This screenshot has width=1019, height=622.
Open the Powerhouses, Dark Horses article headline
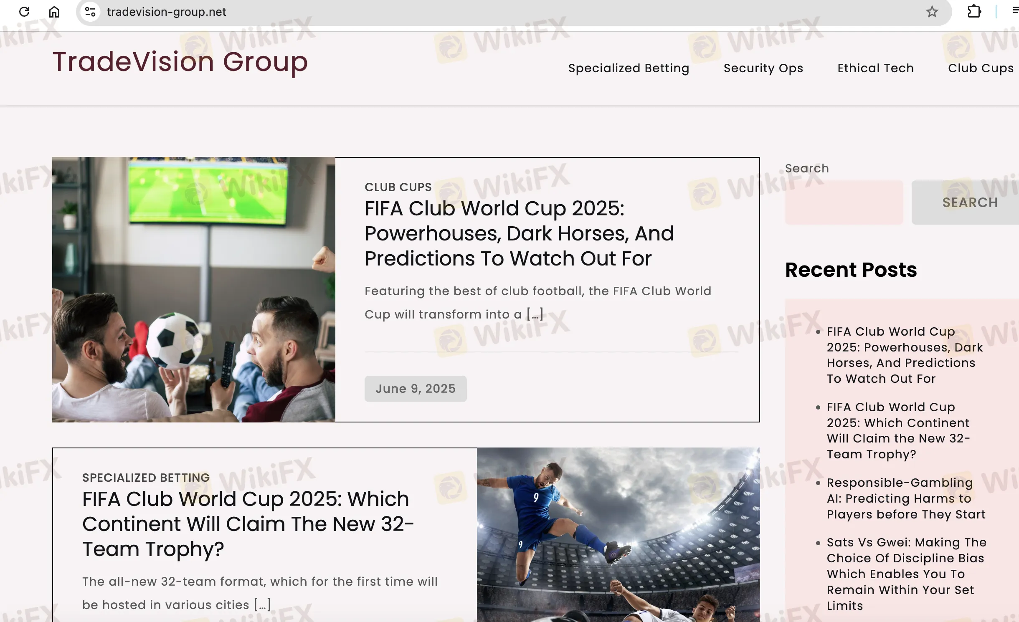pos(519,233)
